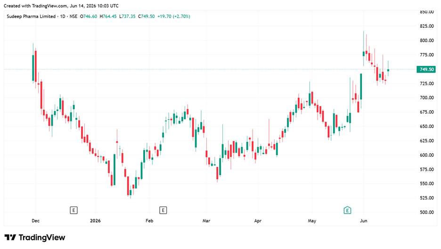The height and width of the screenshot is (249, 441).
Task: Click the 500.00 price axis label
Action: tap(427, 212)
